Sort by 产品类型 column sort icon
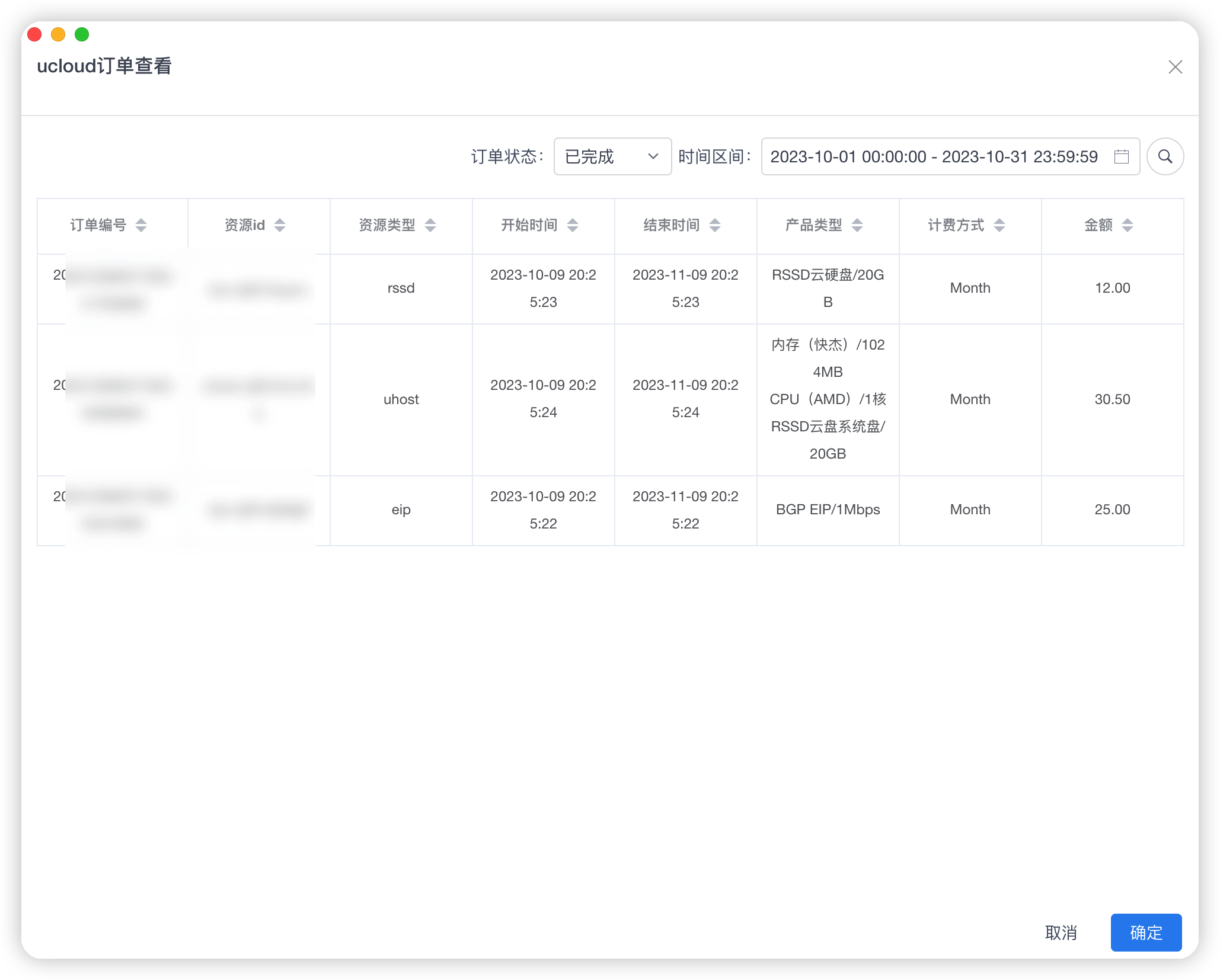1220x980 pixels. coord(857,225)
